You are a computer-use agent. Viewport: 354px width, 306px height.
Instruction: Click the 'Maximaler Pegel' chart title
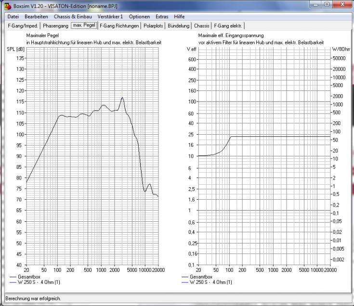click(42, 36)
